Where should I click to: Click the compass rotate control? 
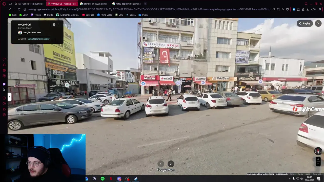click(318, 151)
